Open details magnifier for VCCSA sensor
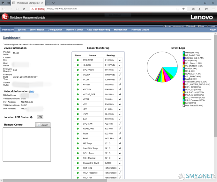The height and width of the screenshot is (182, 217). (120, 75)
